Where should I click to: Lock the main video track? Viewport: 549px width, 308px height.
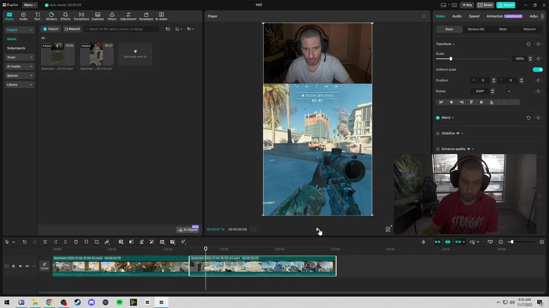click(x=13, y=266)
